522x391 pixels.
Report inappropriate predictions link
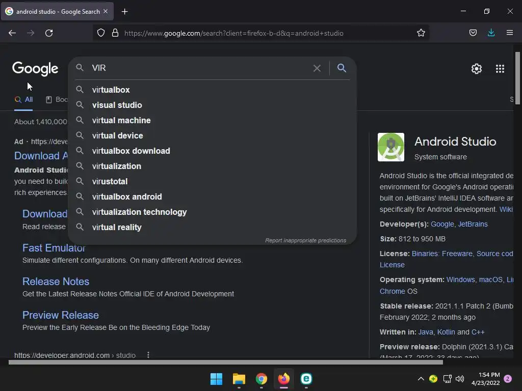point(306,240)
